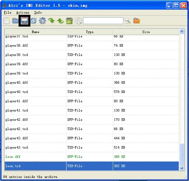Click the green trash bin delete icon
Screen dimensions: 189x181
pyautogui.click(x=69, y=21)
